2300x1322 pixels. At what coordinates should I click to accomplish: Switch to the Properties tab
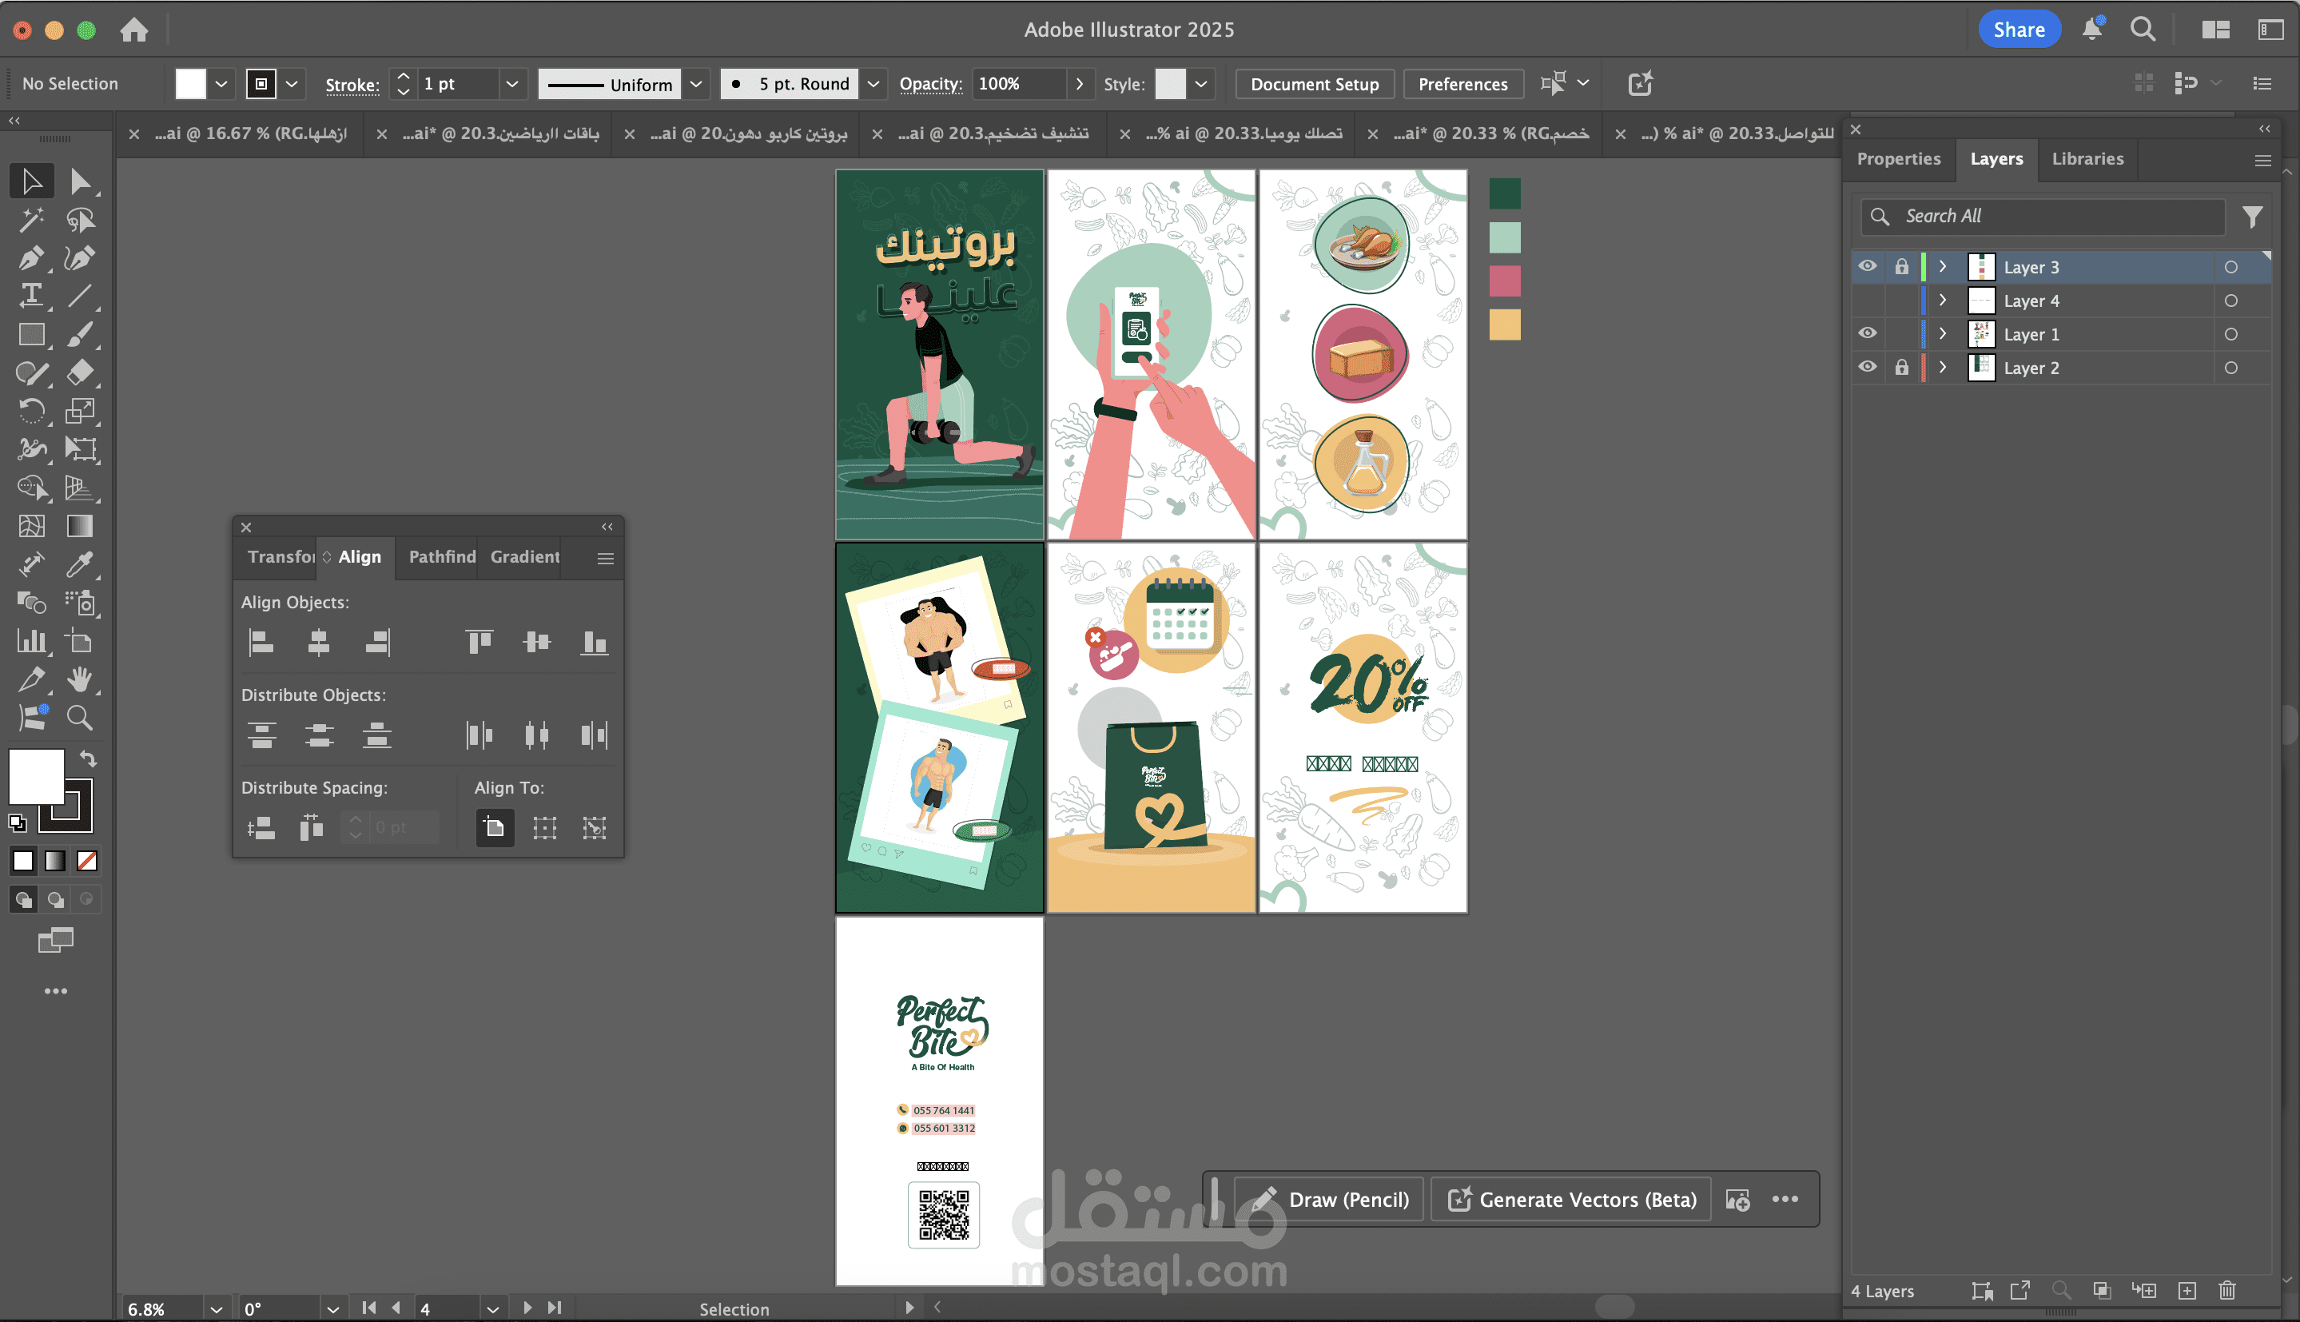(1899, 159)
